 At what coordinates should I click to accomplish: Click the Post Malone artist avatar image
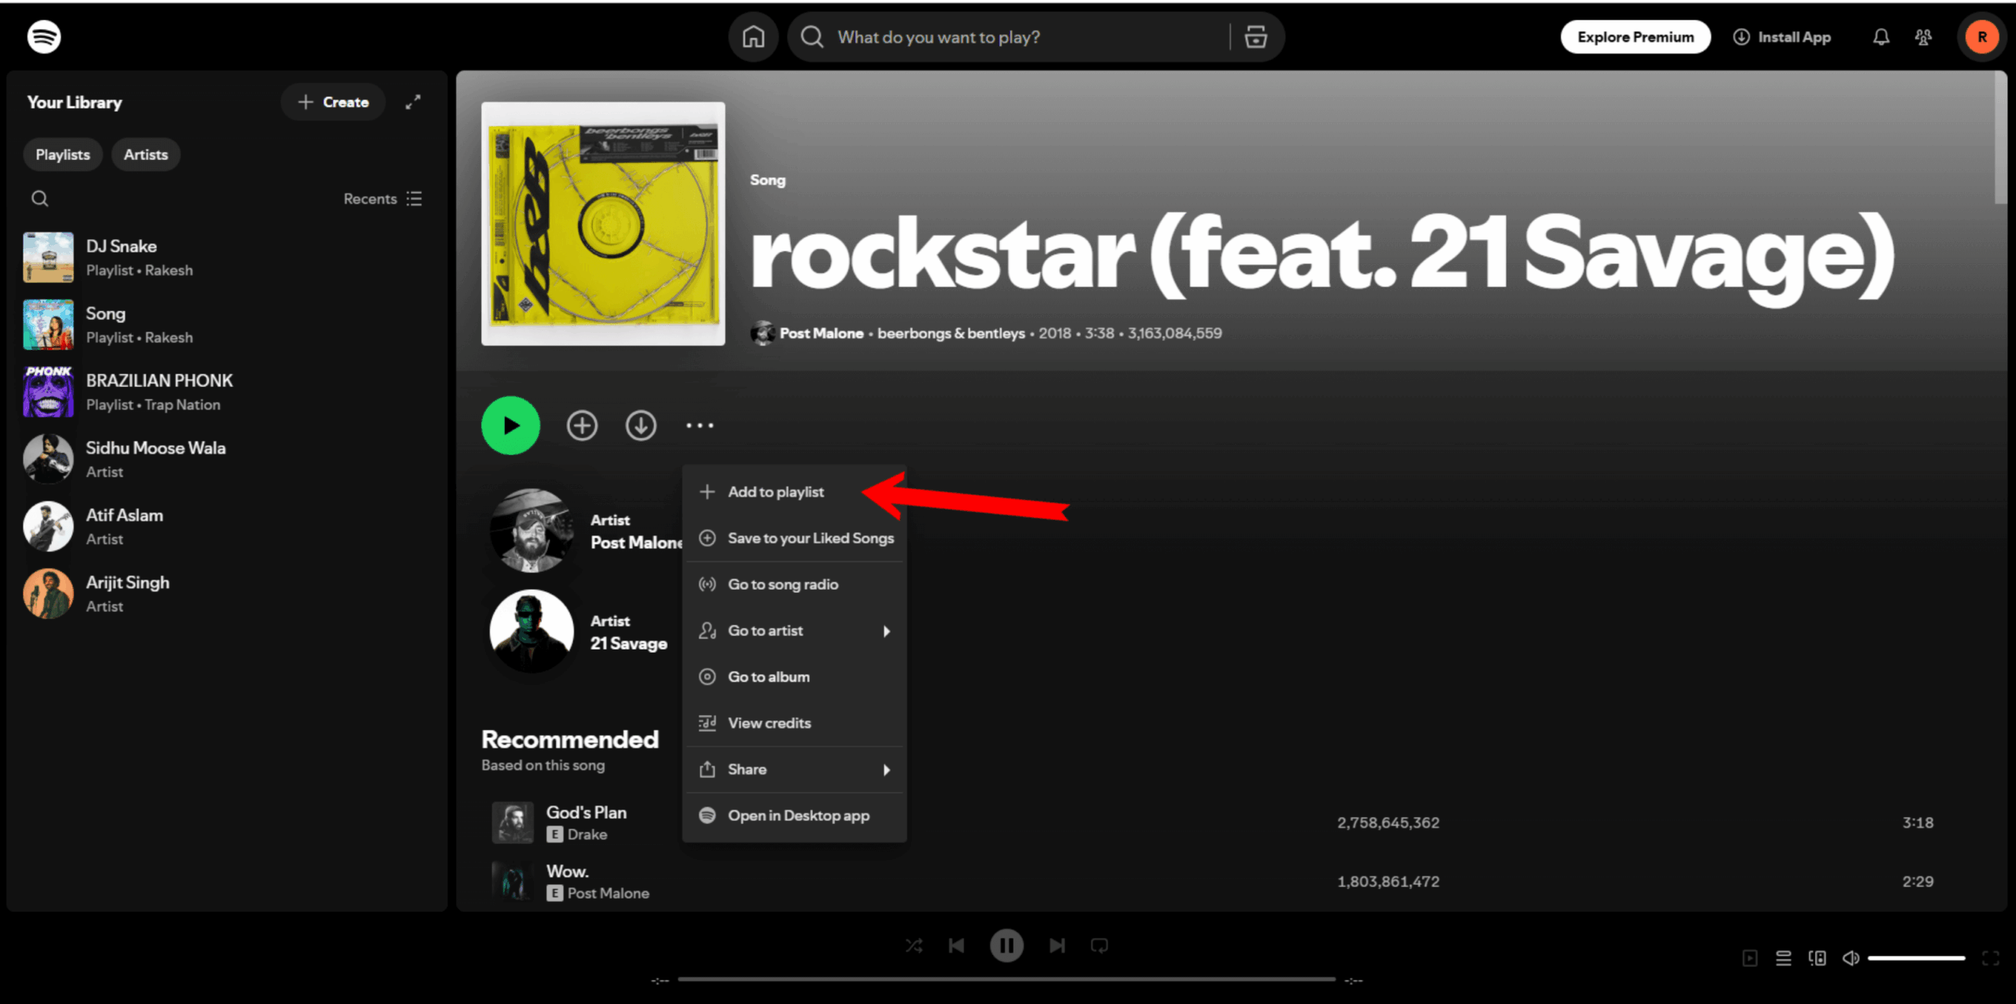(532, 530)
